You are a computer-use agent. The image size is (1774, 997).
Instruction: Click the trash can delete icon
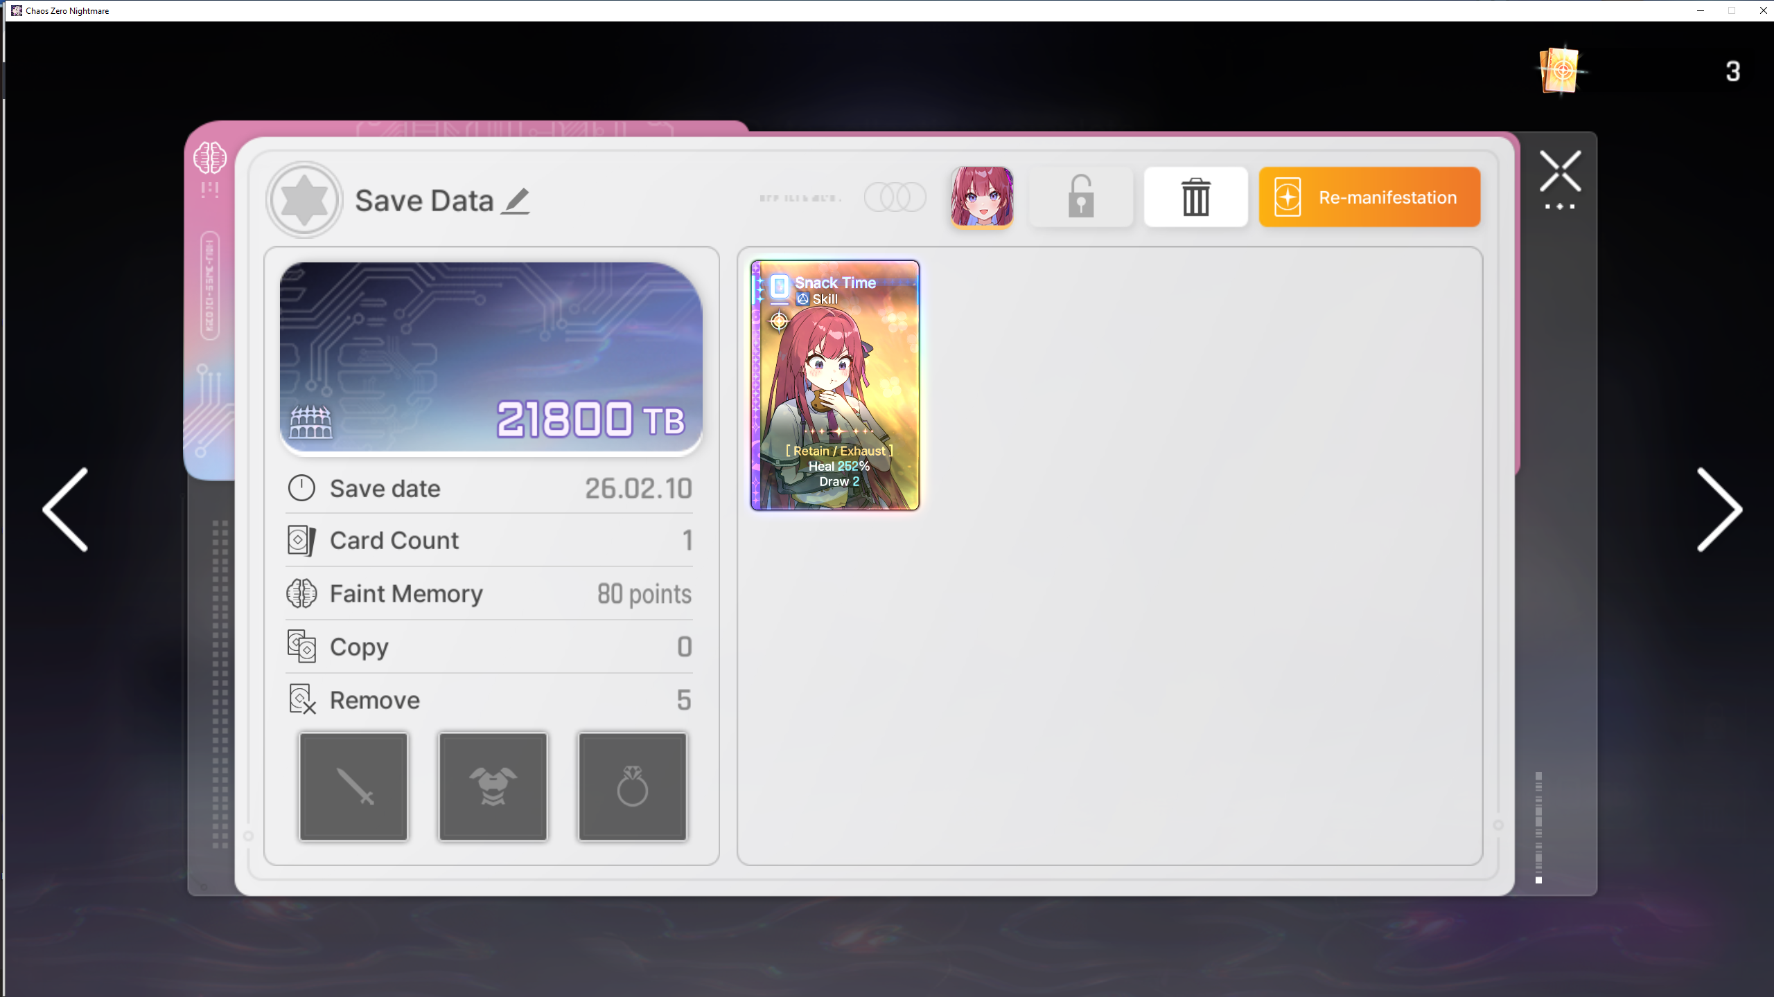tap(1195, 197)
